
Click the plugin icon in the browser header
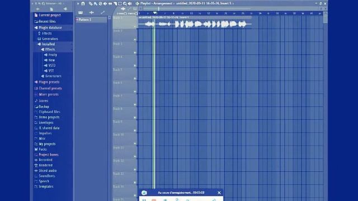(65, 9)
